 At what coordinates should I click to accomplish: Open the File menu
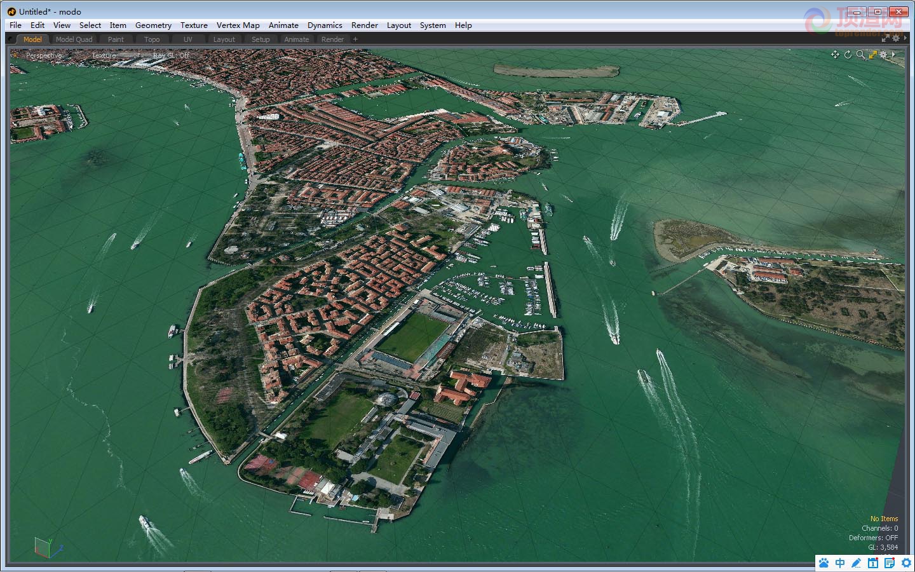point(15,25)
